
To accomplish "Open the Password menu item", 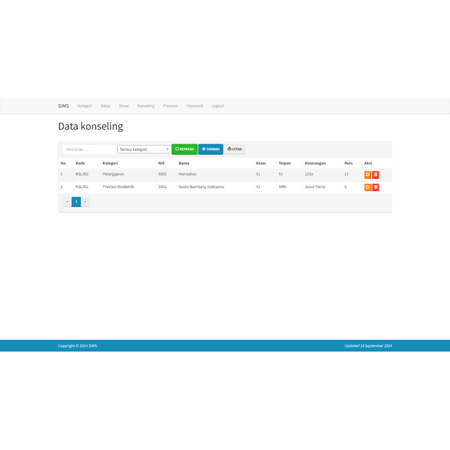I will tap(195, 106).
